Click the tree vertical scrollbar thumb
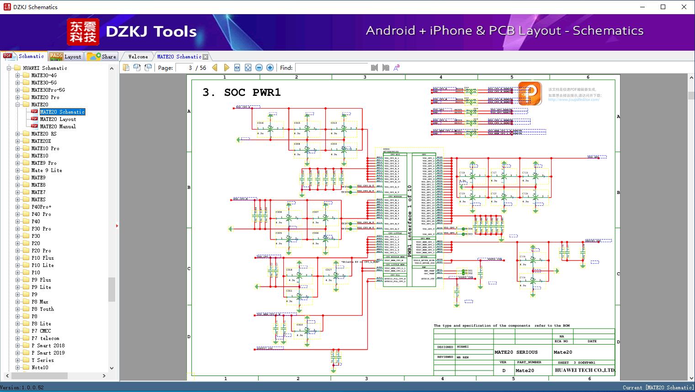This screenshot has height=392, width=695. 111,289
